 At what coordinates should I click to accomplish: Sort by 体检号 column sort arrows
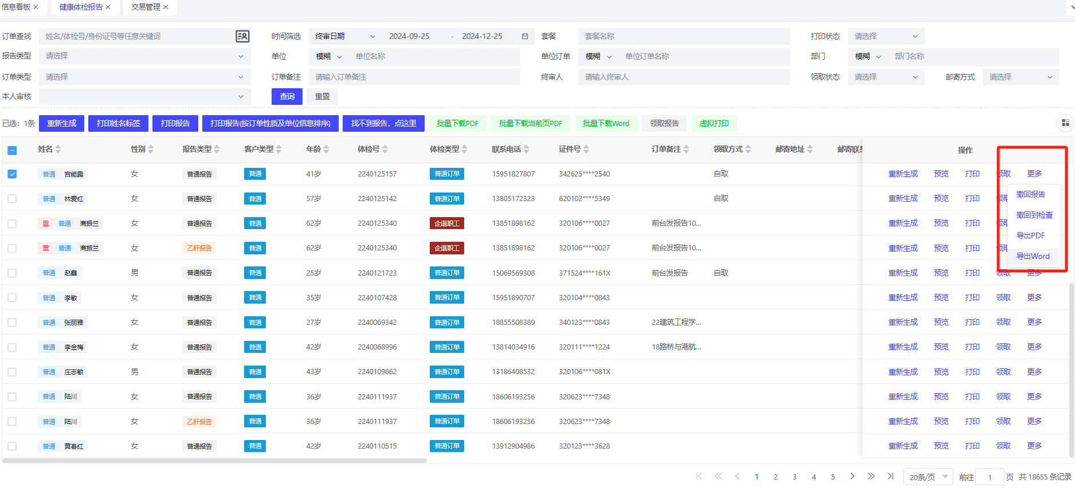(385, 149)
